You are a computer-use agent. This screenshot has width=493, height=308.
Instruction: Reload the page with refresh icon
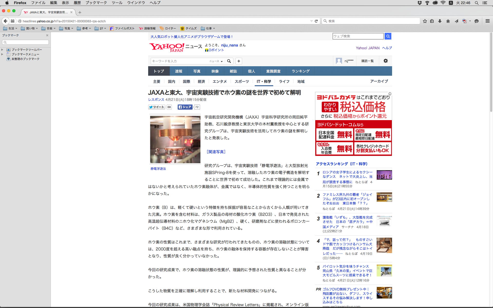click(316, 21)
